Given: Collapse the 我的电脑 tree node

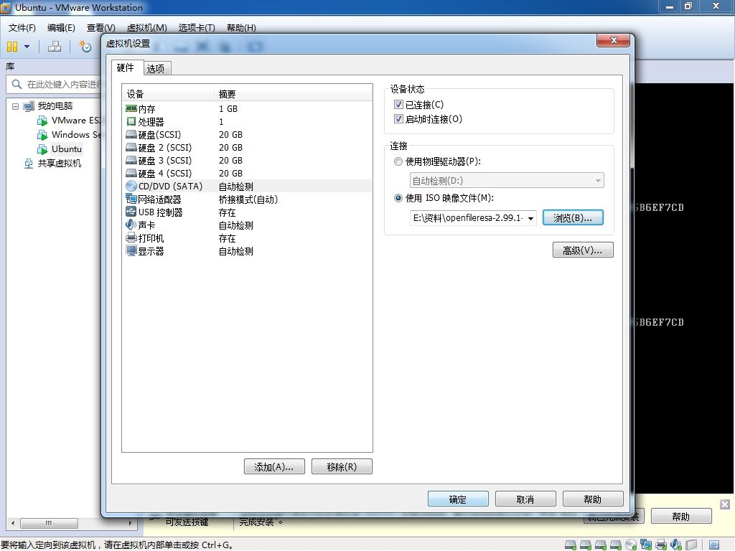Looking at the screenshot, I should pos(16,106).
